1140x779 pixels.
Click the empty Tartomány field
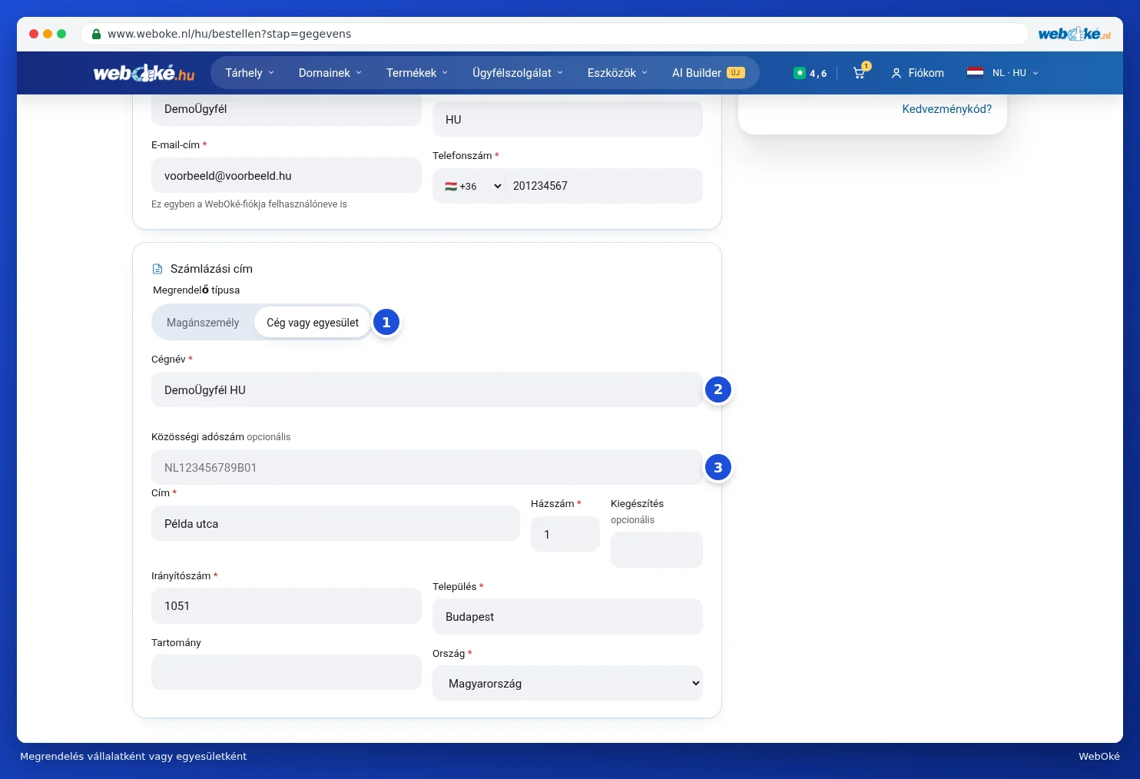(x=287, y=672)
